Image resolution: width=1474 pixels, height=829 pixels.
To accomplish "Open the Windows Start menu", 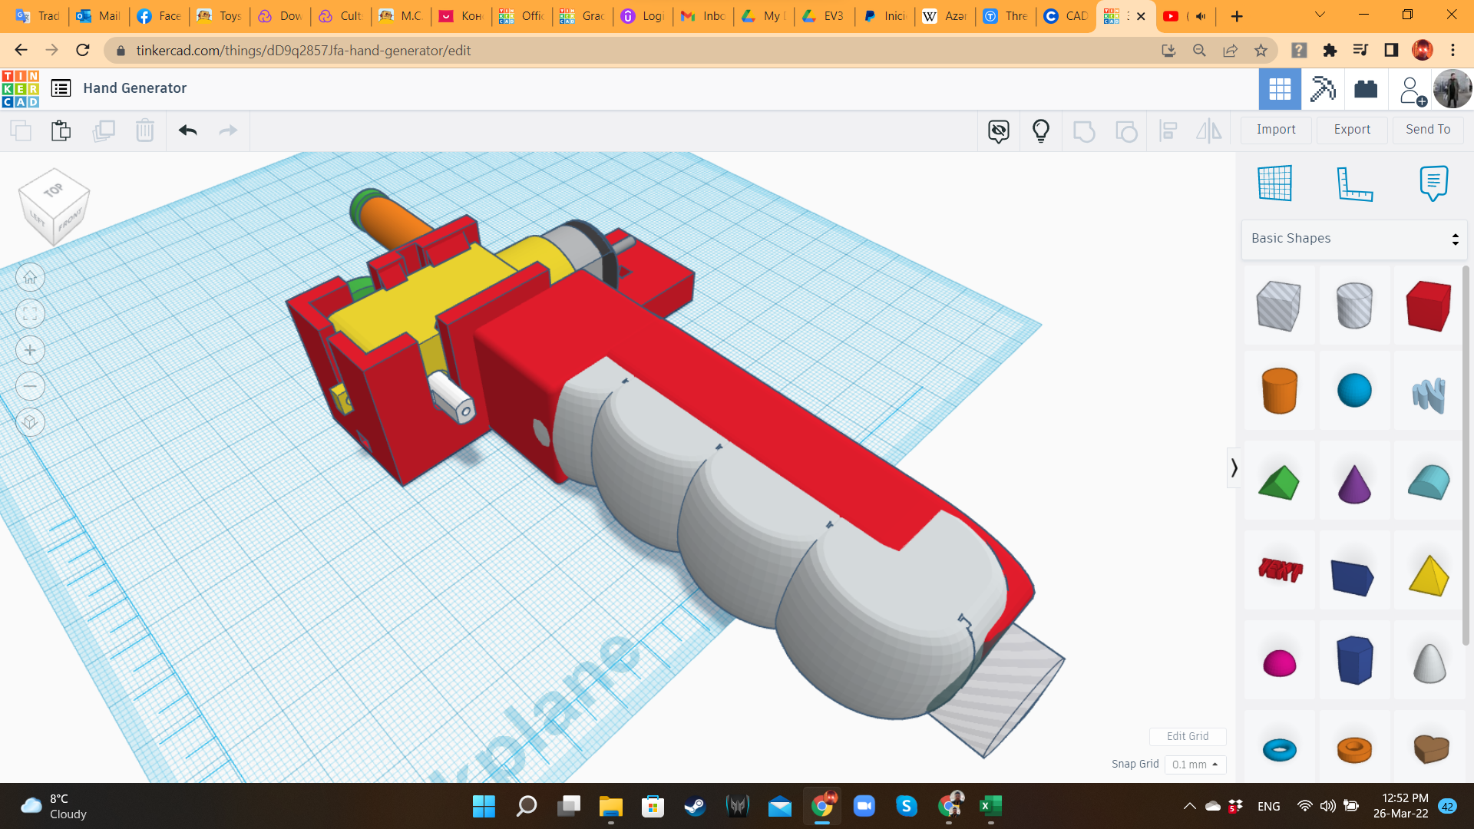I will tap(484, 806).
